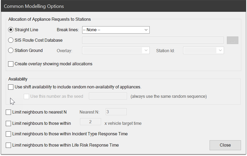Click the random seed input field
The width and height of the screenshot is (247, 156).
(x=108, y=96)
